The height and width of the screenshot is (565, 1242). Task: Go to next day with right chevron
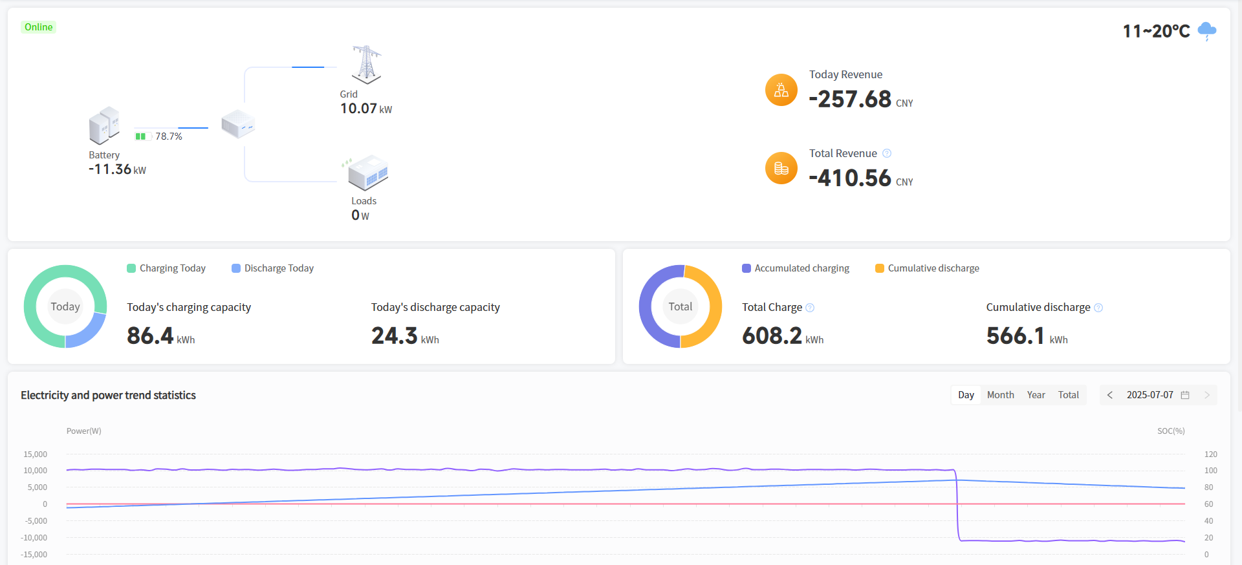point(1206,395)
